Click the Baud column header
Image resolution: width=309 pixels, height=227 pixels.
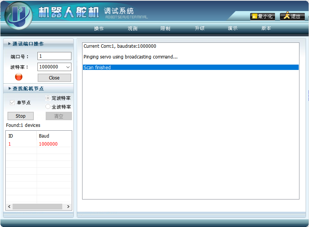pos(54,136)
